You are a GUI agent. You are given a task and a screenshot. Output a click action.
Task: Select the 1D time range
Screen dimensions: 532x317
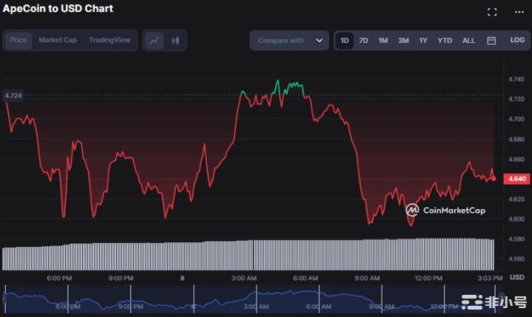click(x=344, y=41)
